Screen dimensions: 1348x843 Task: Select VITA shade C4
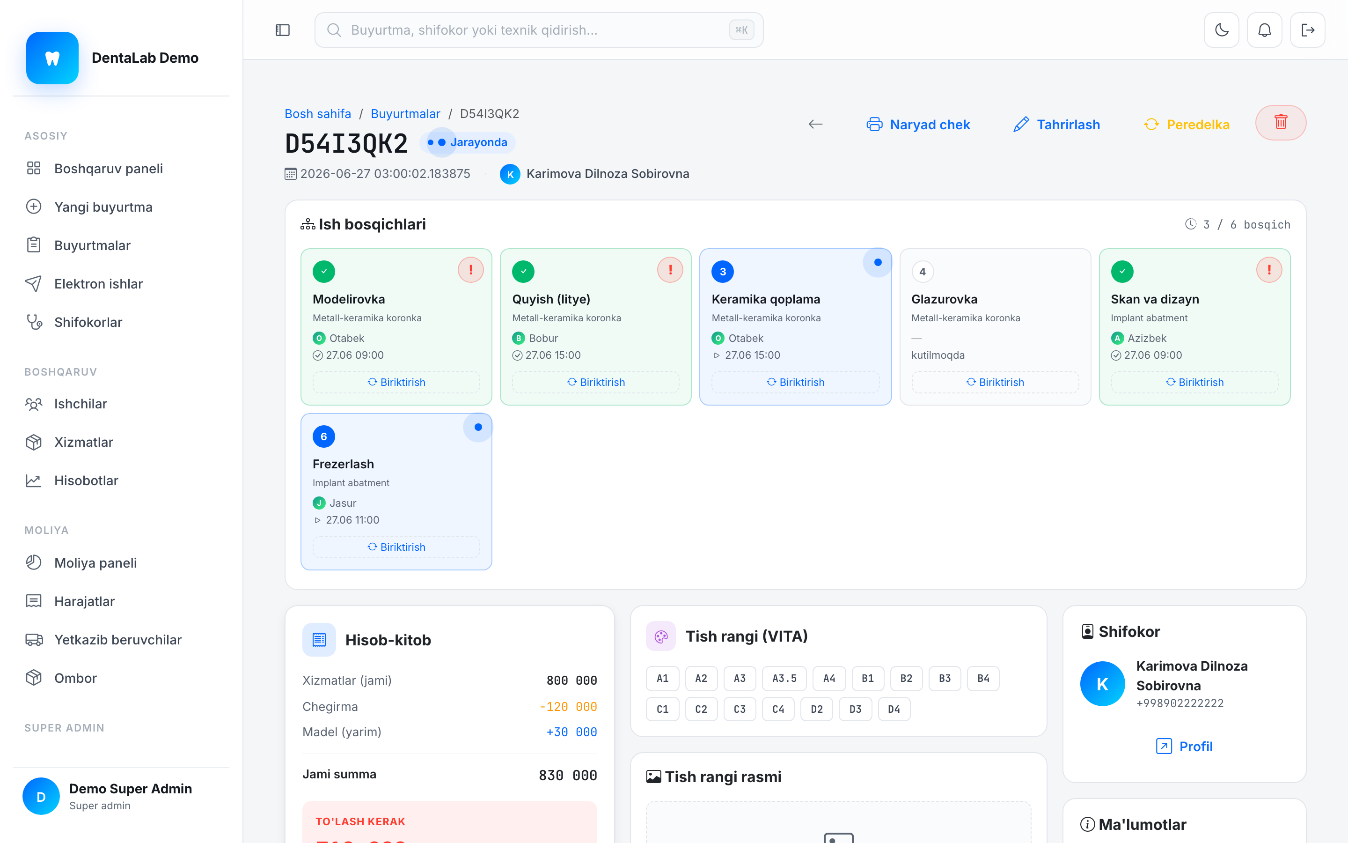[x=778, y=709]
